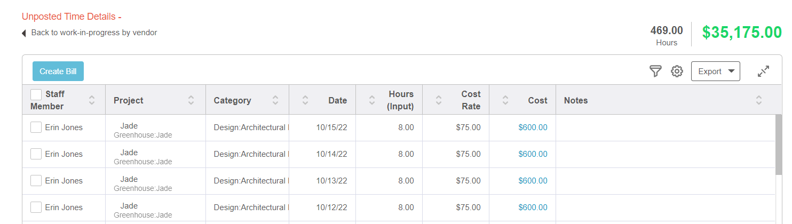
Task: Open $600.00 cost link for 10/15/22
Action: click(x=533, y=127)
